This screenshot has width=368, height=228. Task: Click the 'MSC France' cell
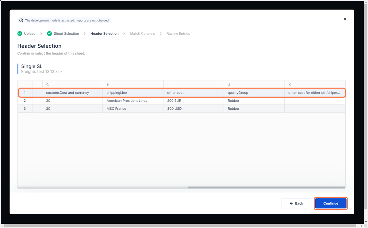pos(133,108)
